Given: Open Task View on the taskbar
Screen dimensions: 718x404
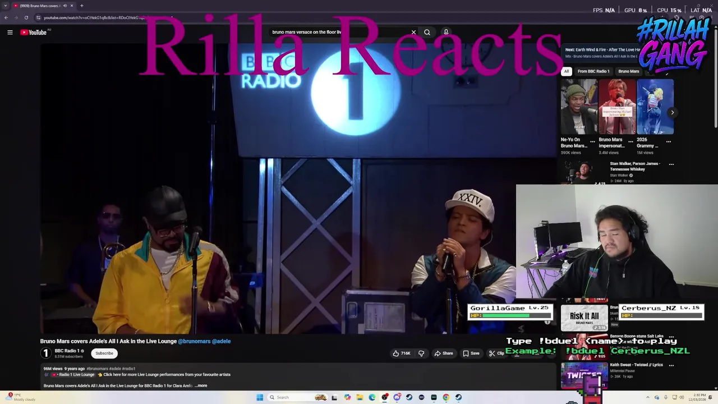Looking at the screenshot, I should 334,397.
